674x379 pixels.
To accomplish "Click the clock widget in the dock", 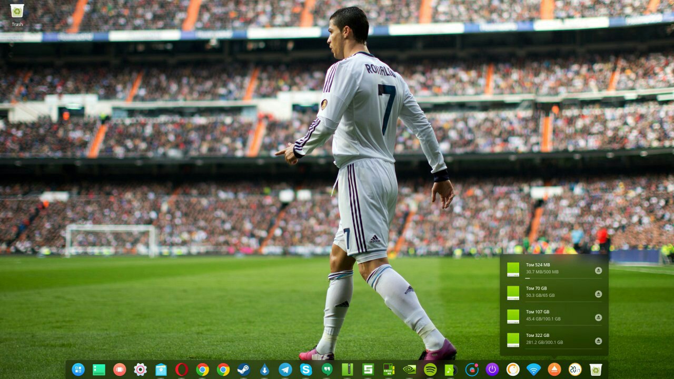I will coord(575,370).
